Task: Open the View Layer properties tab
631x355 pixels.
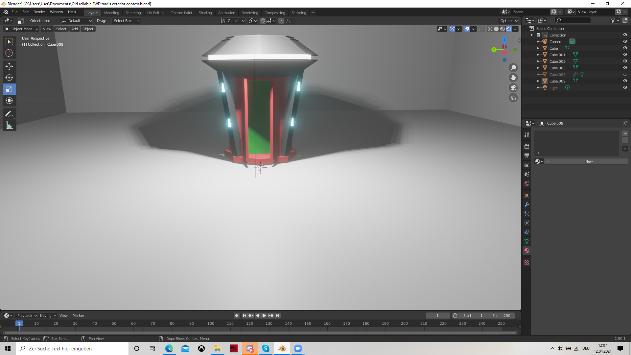Action: click(527, 165)
